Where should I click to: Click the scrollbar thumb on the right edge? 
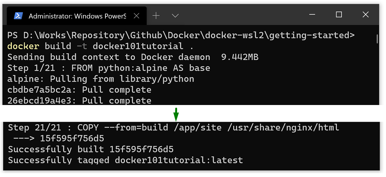tap(377, 38)
